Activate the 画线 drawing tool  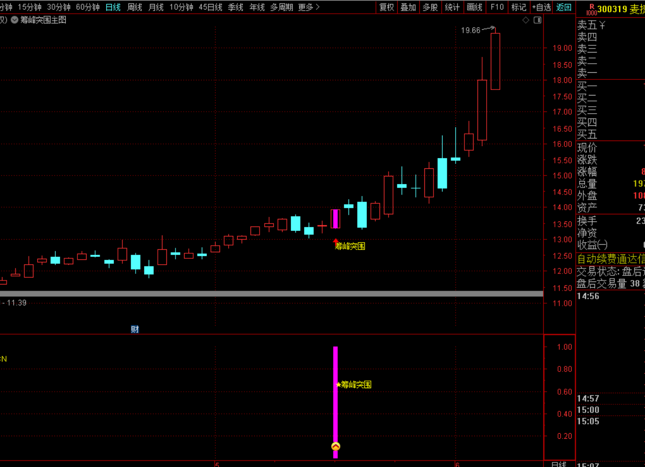[x=475, y=7]
